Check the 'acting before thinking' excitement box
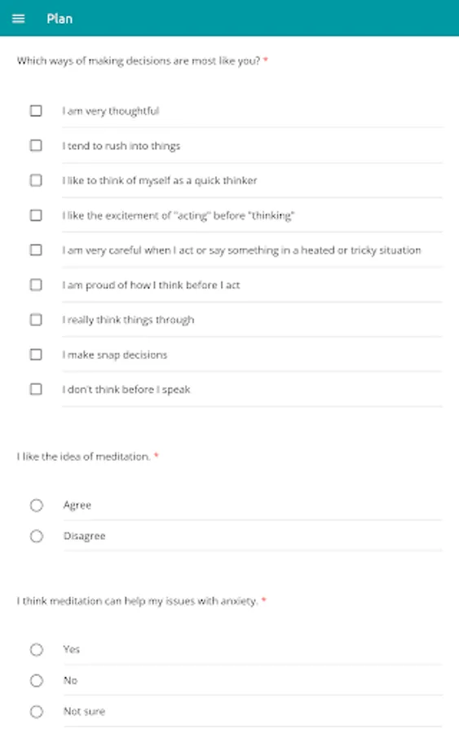 click(x=36, y=215)
